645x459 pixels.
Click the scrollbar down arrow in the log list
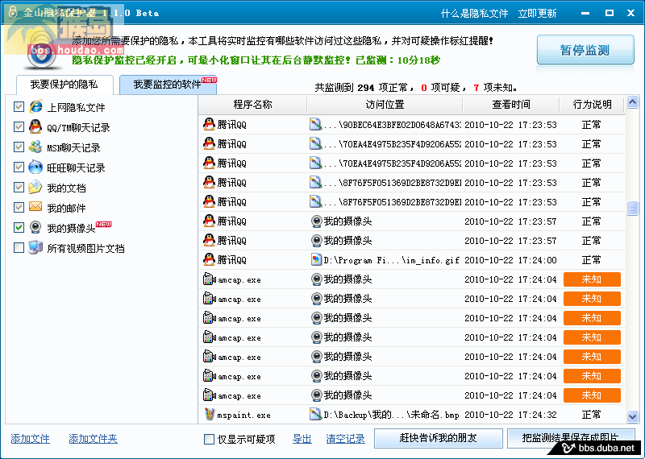click(632, 416)
